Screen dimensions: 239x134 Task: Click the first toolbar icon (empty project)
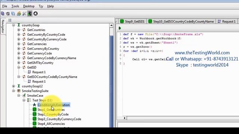click(3, 14)
